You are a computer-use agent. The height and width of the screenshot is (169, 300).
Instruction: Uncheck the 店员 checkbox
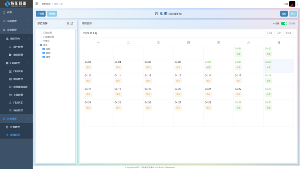(x=41, y=45)
